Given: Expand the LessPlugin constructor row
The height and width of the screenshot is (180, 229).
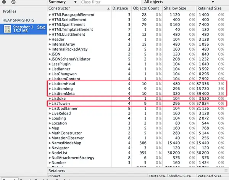Looking at the screenshot, I should tap(50, 64).
